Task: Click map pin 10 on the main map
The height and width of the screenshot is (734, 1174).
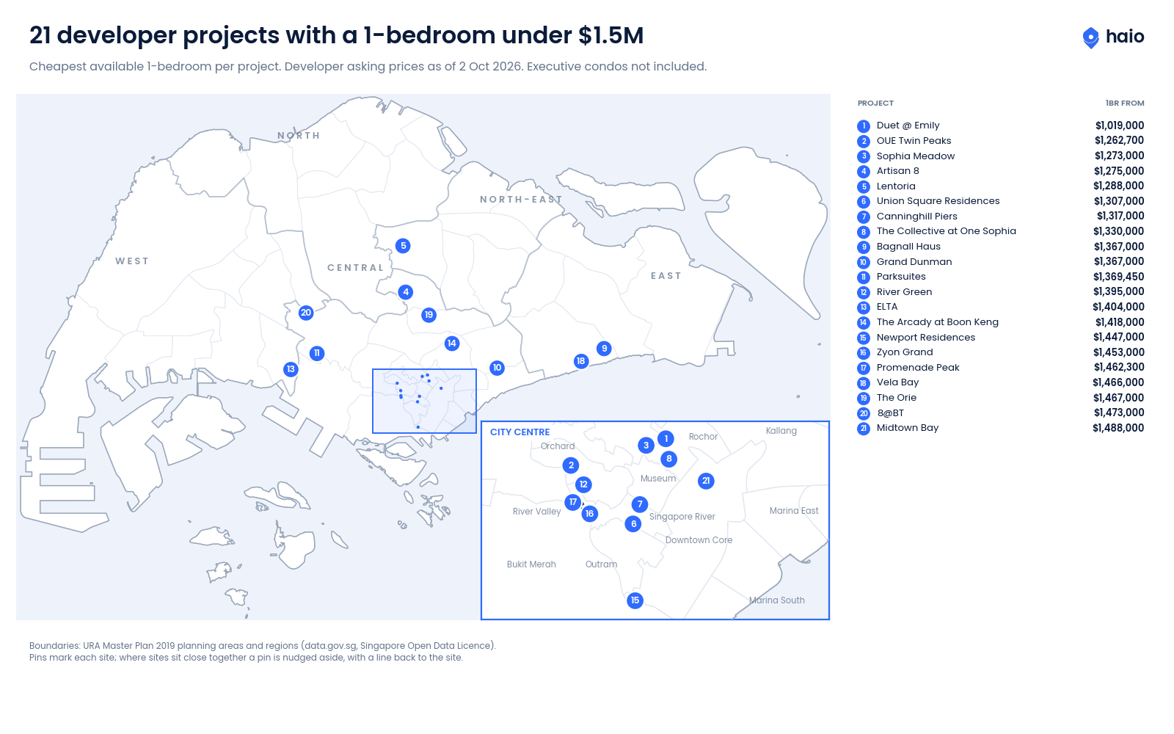Action: point(497,368)
